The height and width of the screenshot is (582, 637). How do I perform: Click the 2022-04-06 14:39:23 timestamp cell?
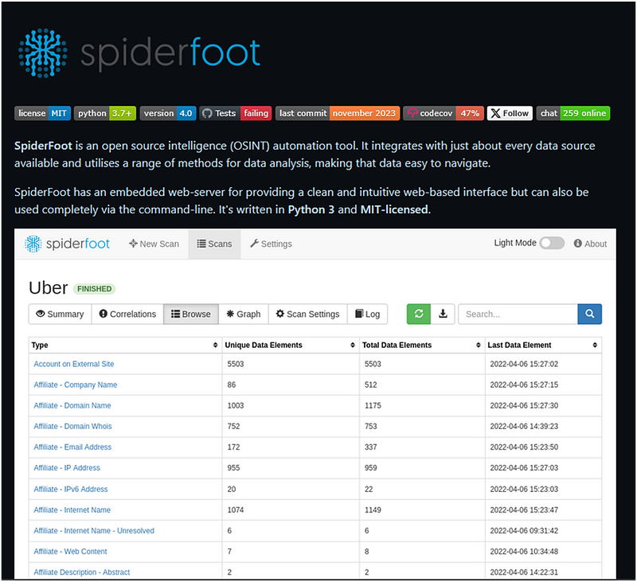[543, 426]
